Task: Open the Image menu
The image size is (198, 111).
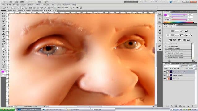Action: 16,5
